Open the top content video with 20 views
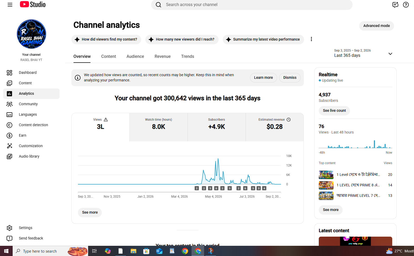 point(355,175)
